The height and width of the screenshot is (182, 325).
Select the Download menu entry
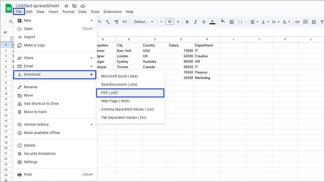pos(55,74)
